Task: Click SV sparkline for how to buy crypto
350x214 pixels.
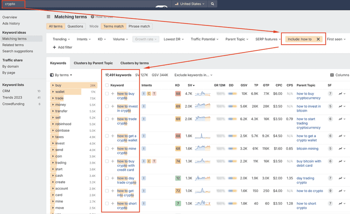Action: click(203, 94)
